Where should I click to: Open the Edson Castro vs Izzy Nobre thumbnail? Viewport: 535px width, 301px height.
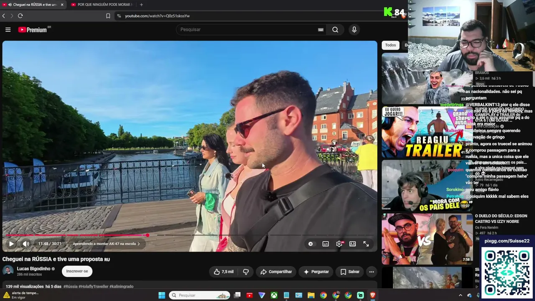tap(426, 239)
